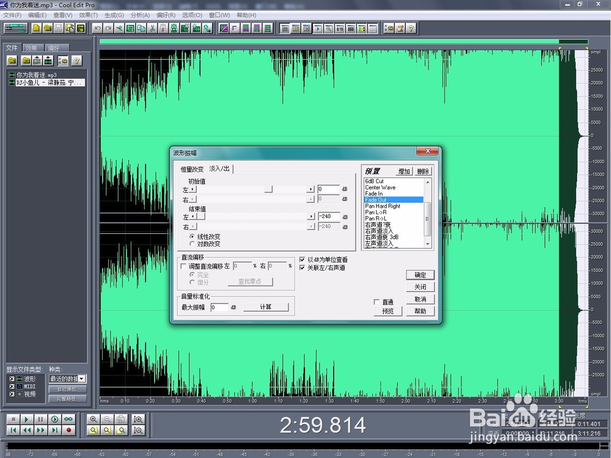611x458 pixels.
Task: Click the question mark help toolbar icon
Action: coord(411,28)
